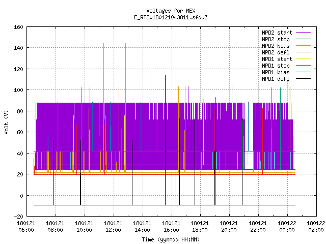Click the 180121 18:00 time tick label
This screenshot has height=244, width=326.
coord(200,227)
